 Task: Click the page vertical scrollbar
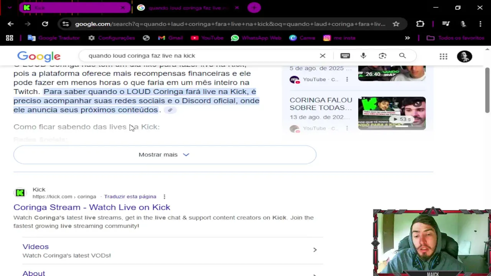[488, 90]
